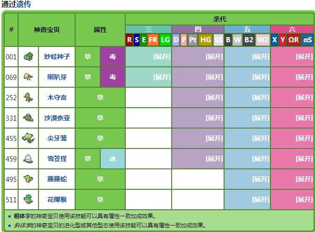
Task: Click the number 001 cell
Action: click(11, 57)
